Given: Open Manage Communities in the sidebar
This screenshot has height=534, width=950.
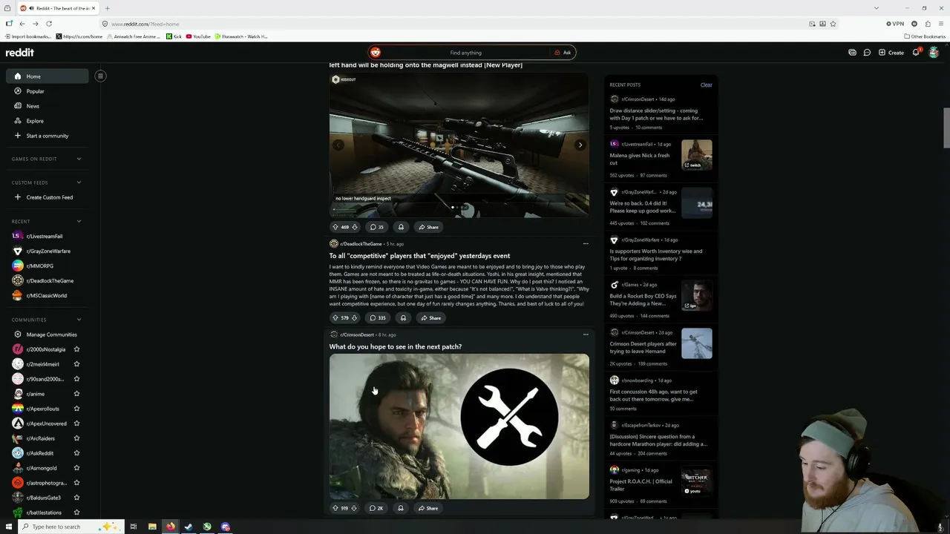Looking at the screenshot, I should point(47,334).
